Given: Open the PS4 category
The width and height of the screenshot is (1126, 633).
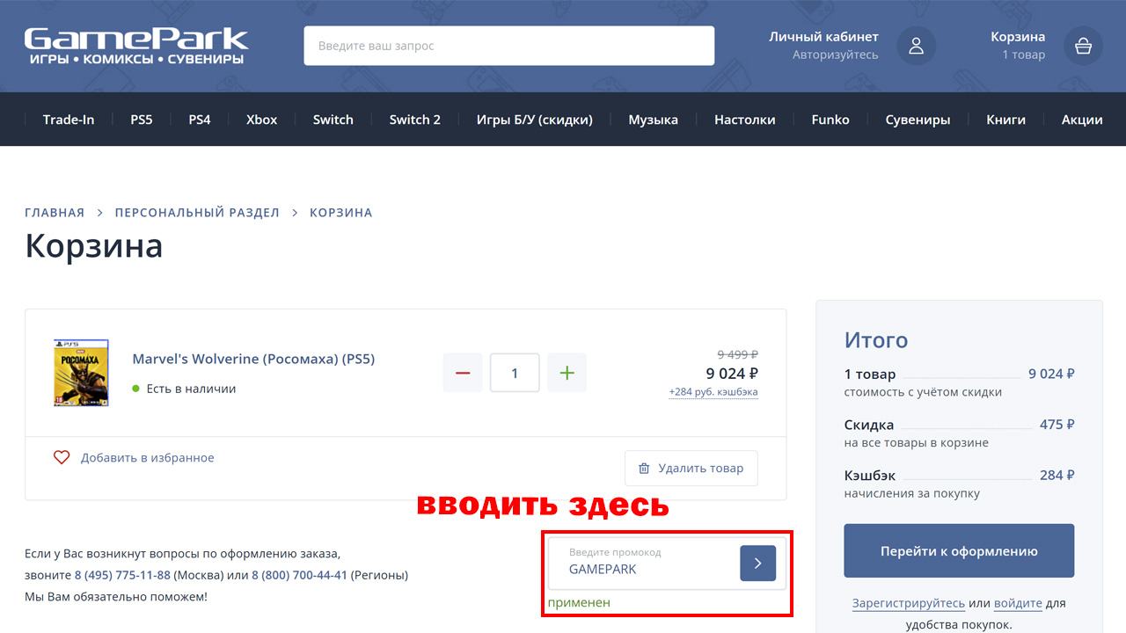Looking at the screenshot, I should pyautogui.click(x=200, y=120).
